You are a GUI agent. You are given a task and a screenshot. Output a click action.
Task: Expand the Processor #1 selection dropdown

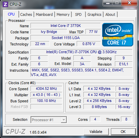64,120
